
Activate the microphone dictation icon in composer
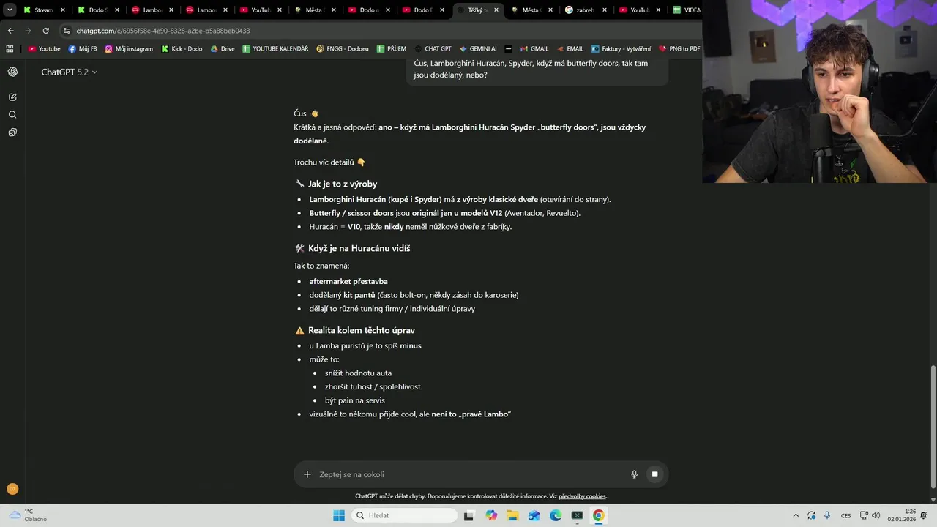click(x=635, y=474)
